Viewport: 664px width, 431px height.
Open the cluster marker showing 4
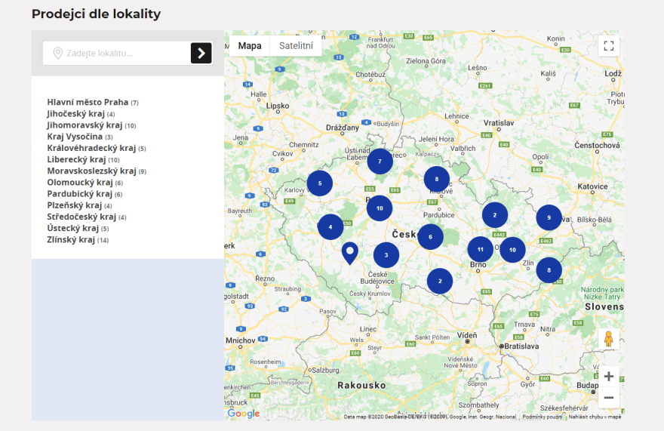tap(330, 227)
